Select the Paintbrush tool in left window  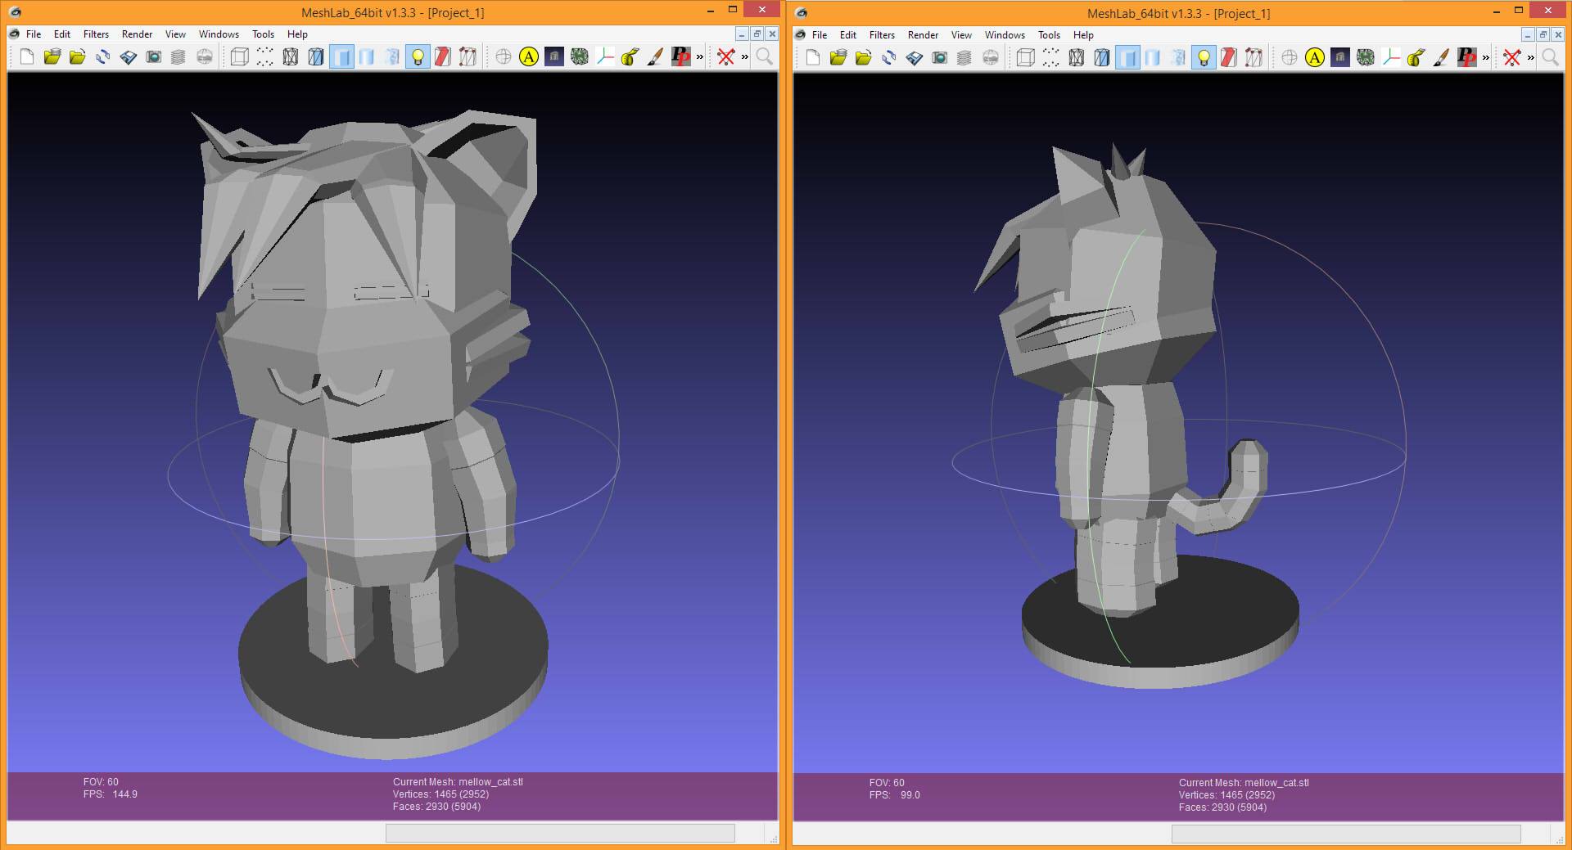(655, 56)
